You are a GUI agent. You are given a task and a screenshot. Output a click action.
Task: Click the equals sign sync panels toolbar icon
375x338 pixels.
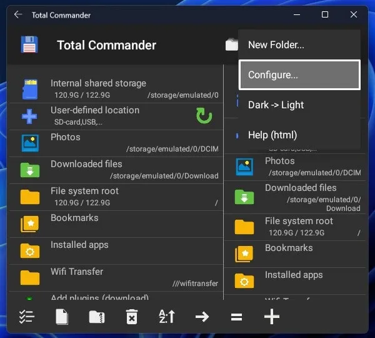click(236, 317)
